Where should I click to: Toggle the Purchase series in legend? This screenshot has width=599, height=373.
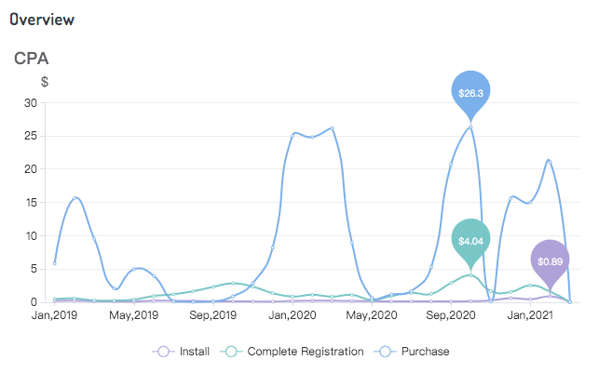[412, 352]
